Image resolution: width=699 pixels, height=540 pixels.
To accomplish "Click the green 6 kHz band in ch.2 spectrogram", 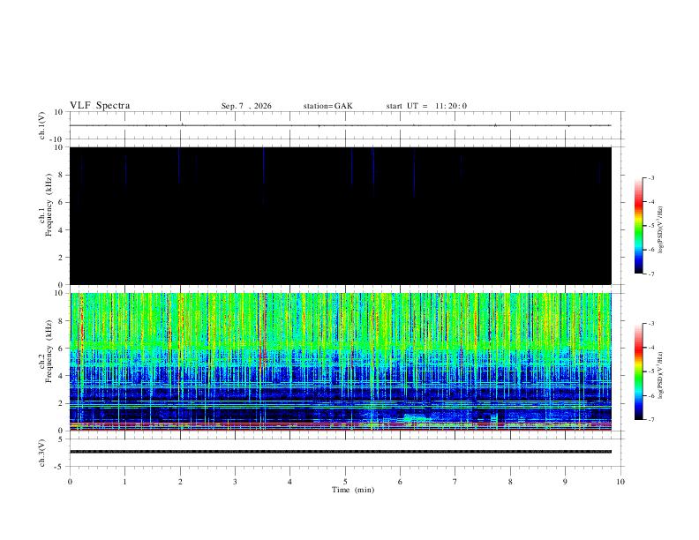I will coord(341,346).
